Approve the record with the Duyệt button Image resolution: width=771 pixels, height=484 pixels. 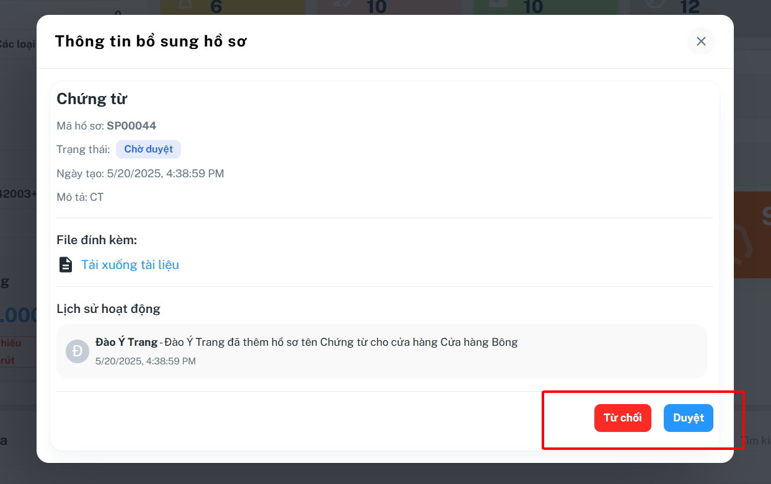689,418
